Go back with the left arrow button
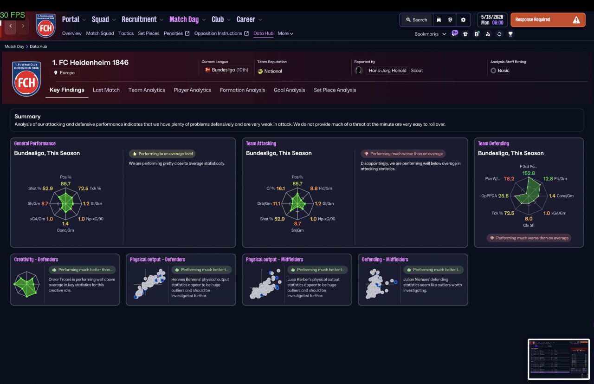Image resolution: width=594 pixels, height=384 pixels. pos(11,26)
